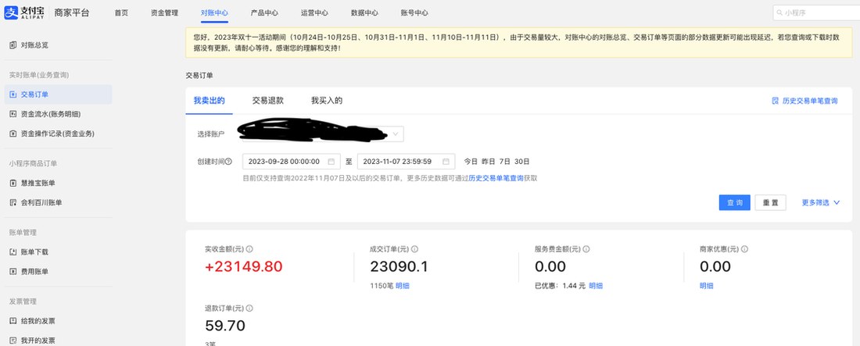Click info icon beside 退款订单(元)

pyautogui.click(x=249, y=309)
